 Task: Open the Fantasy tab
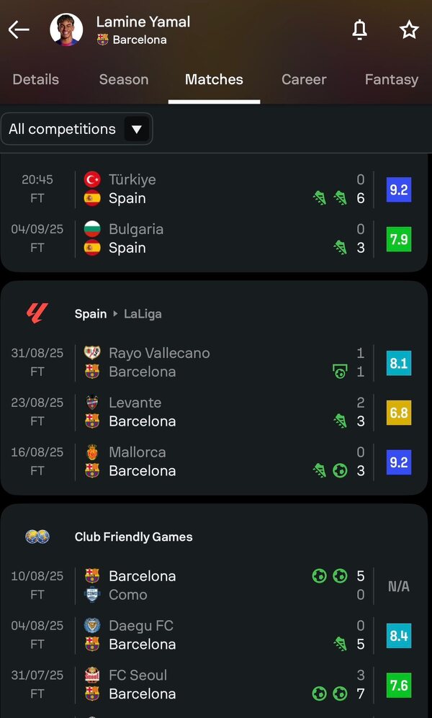[391, 79]
